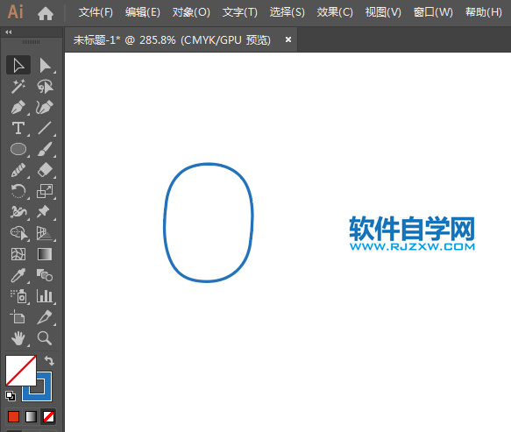Image resolution: width=511 pixels, height=432 pixels.
Task: Open the 窗口(W) menu
Action: click(433, 12)
